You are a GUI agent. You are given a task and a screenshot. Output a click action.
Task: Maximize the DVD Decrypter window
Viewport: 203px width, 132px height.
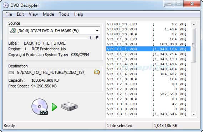[179, 4]
